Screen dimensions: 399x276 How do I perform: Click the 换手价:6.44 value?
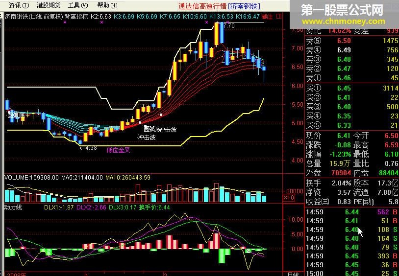tap(154, 207)
